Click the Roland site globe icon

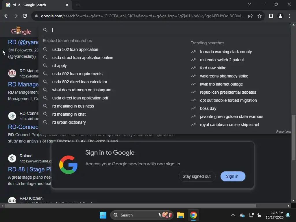click(x=12, y=158)
